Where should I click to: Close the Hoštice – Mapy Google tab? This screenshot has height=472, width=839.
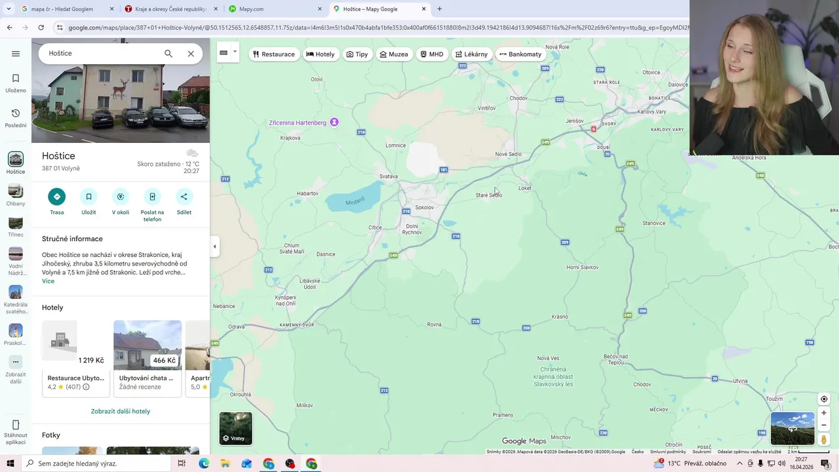pyautogui.click(x=424, y=9)
